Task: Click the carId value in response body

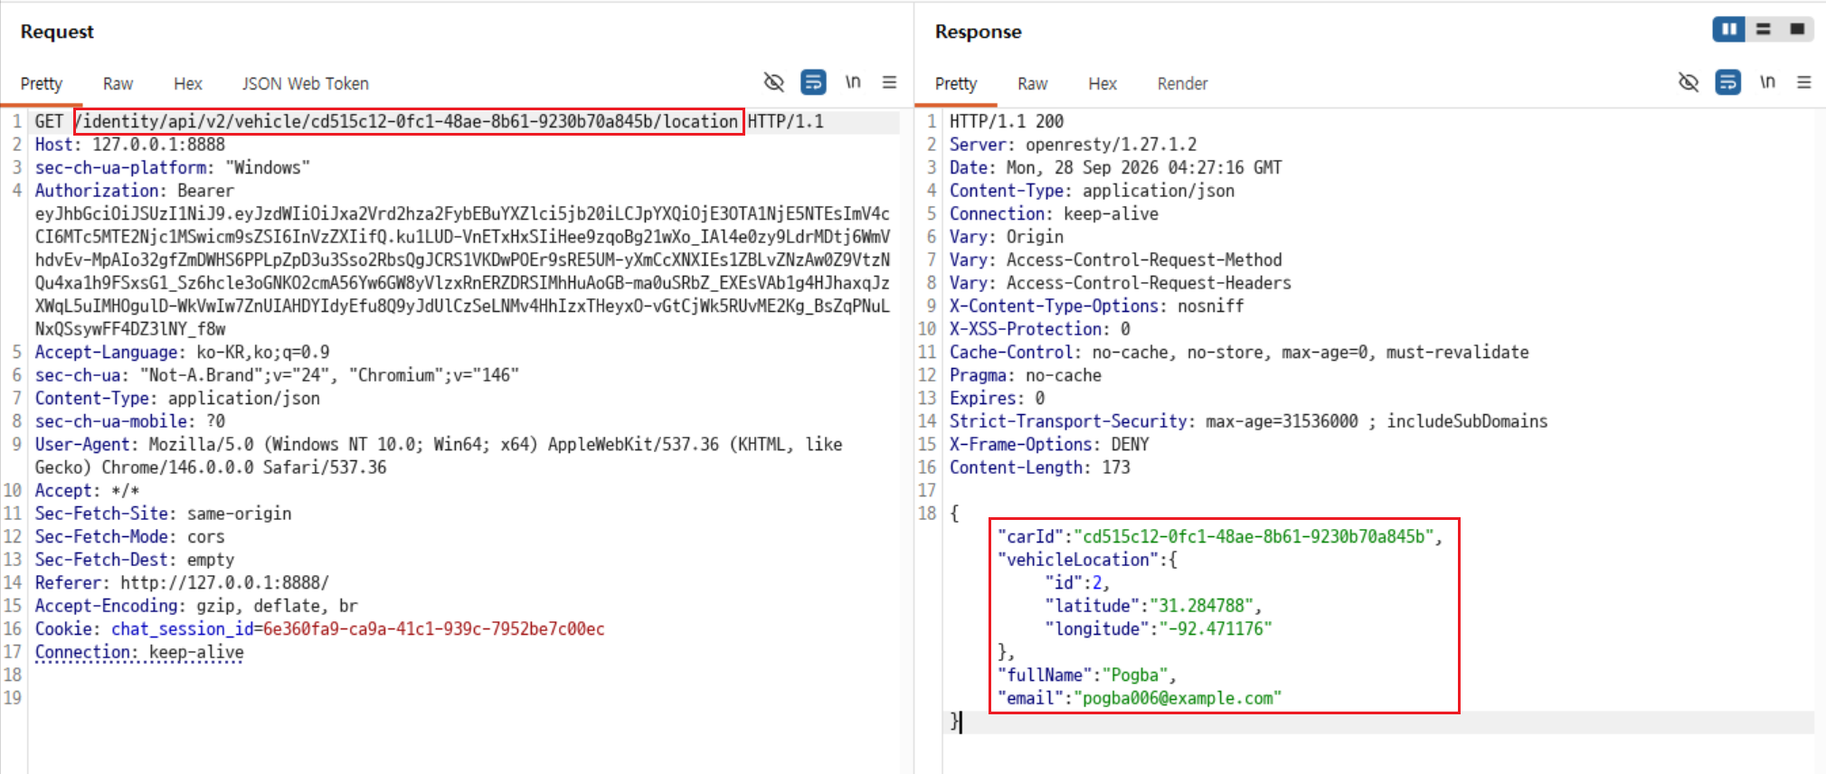Action: coord(1254,537)
